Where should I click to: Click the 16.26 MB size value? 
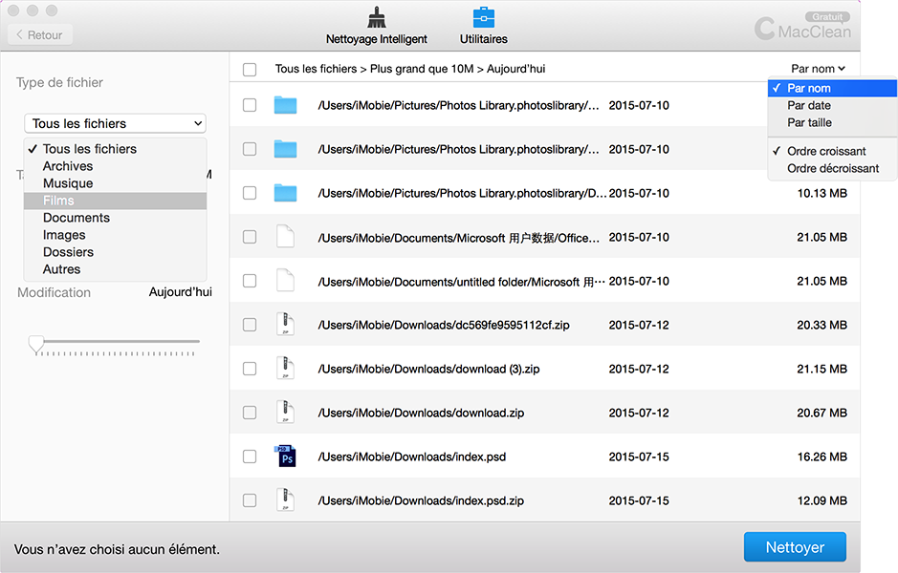pyautogui.click(x=821, y=456)
